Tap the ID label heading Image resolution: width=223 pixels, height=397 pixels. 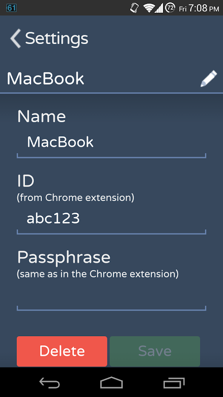click(26, 181)
